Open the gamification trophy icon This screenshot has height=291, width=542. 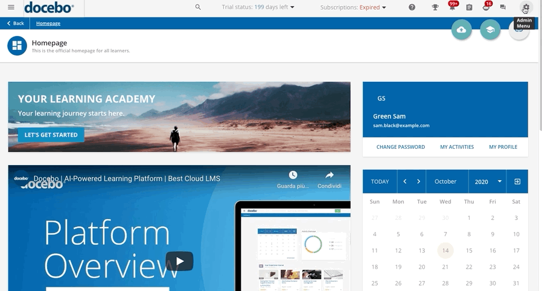[x=435, y=7]
